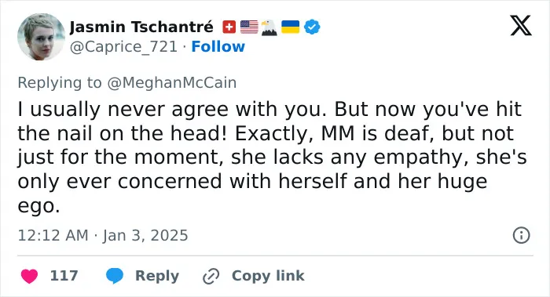Screen dimensions: 550x297
Task: Click the Swiss flag emoji
Action: pyautogui.click(x=229, y=27)
